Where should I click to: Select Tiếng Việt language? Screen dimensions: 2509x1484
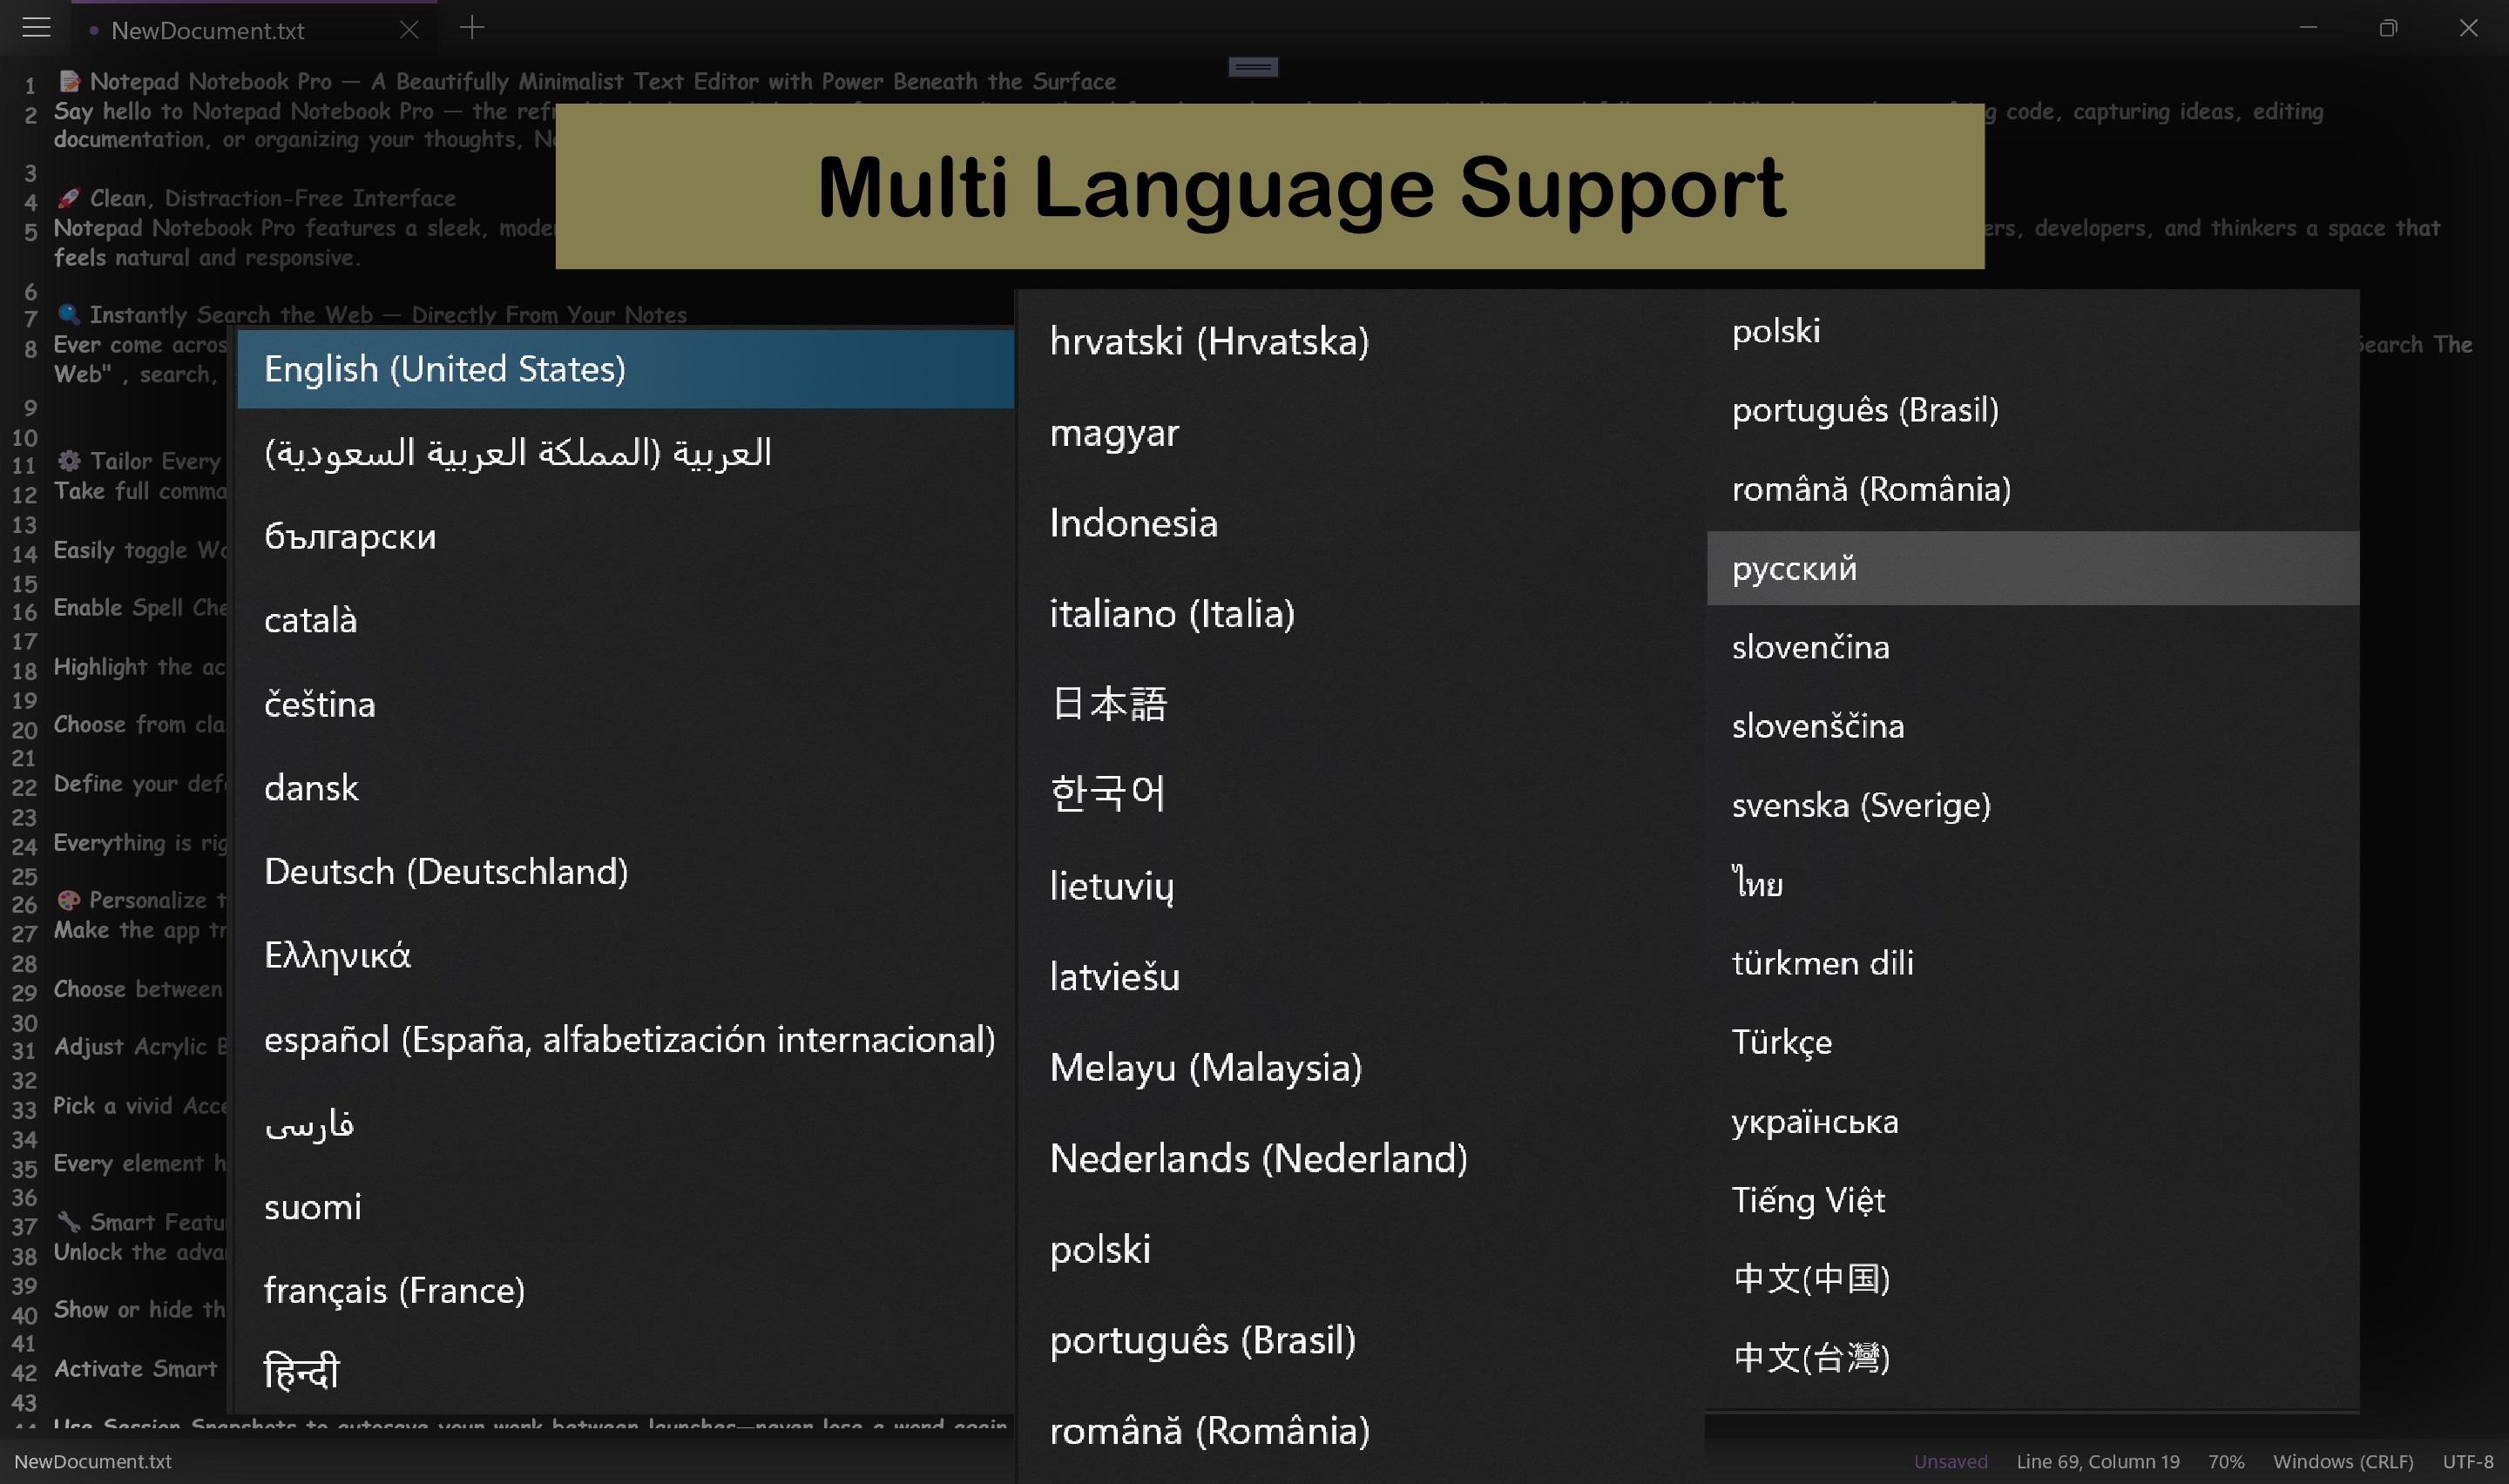click(x=1808, y=1199)
